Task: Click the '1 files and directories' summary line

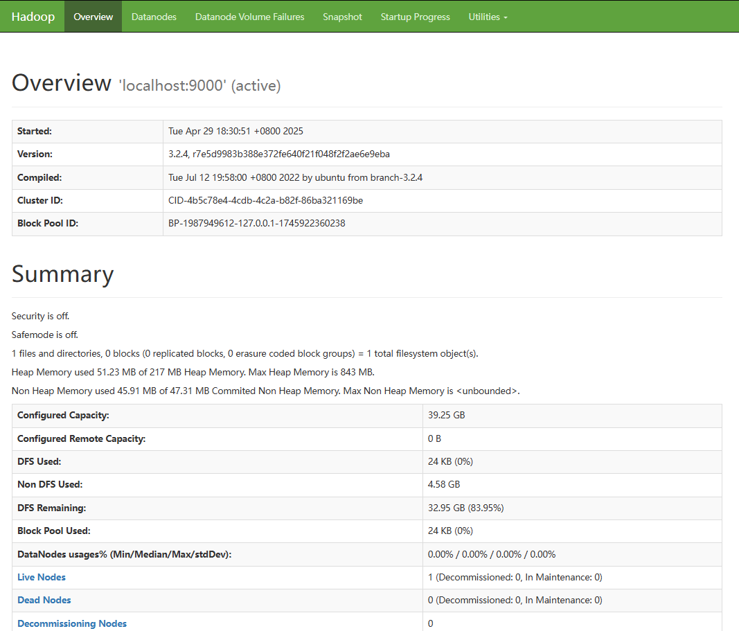Action: pyautogui.click(x=245, y=354)
